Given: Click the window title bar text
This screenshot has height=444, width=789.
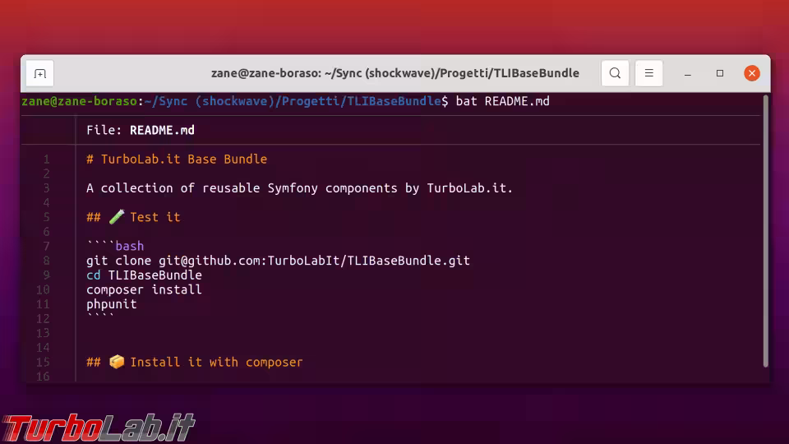Looking at the screenshot, I should tap(394, 73).
